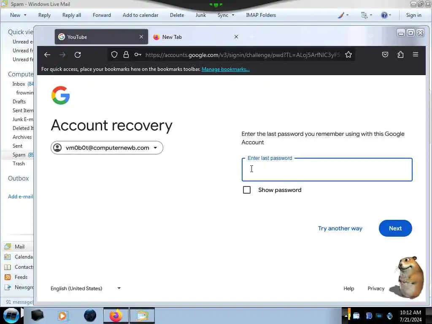Open the Windows Start orb
This screenshot has height=324, width=432.
[x=11, y=316]
